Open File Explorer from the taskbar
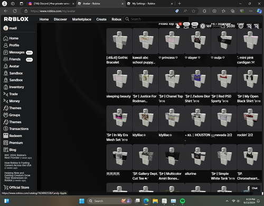 point(155,201)
